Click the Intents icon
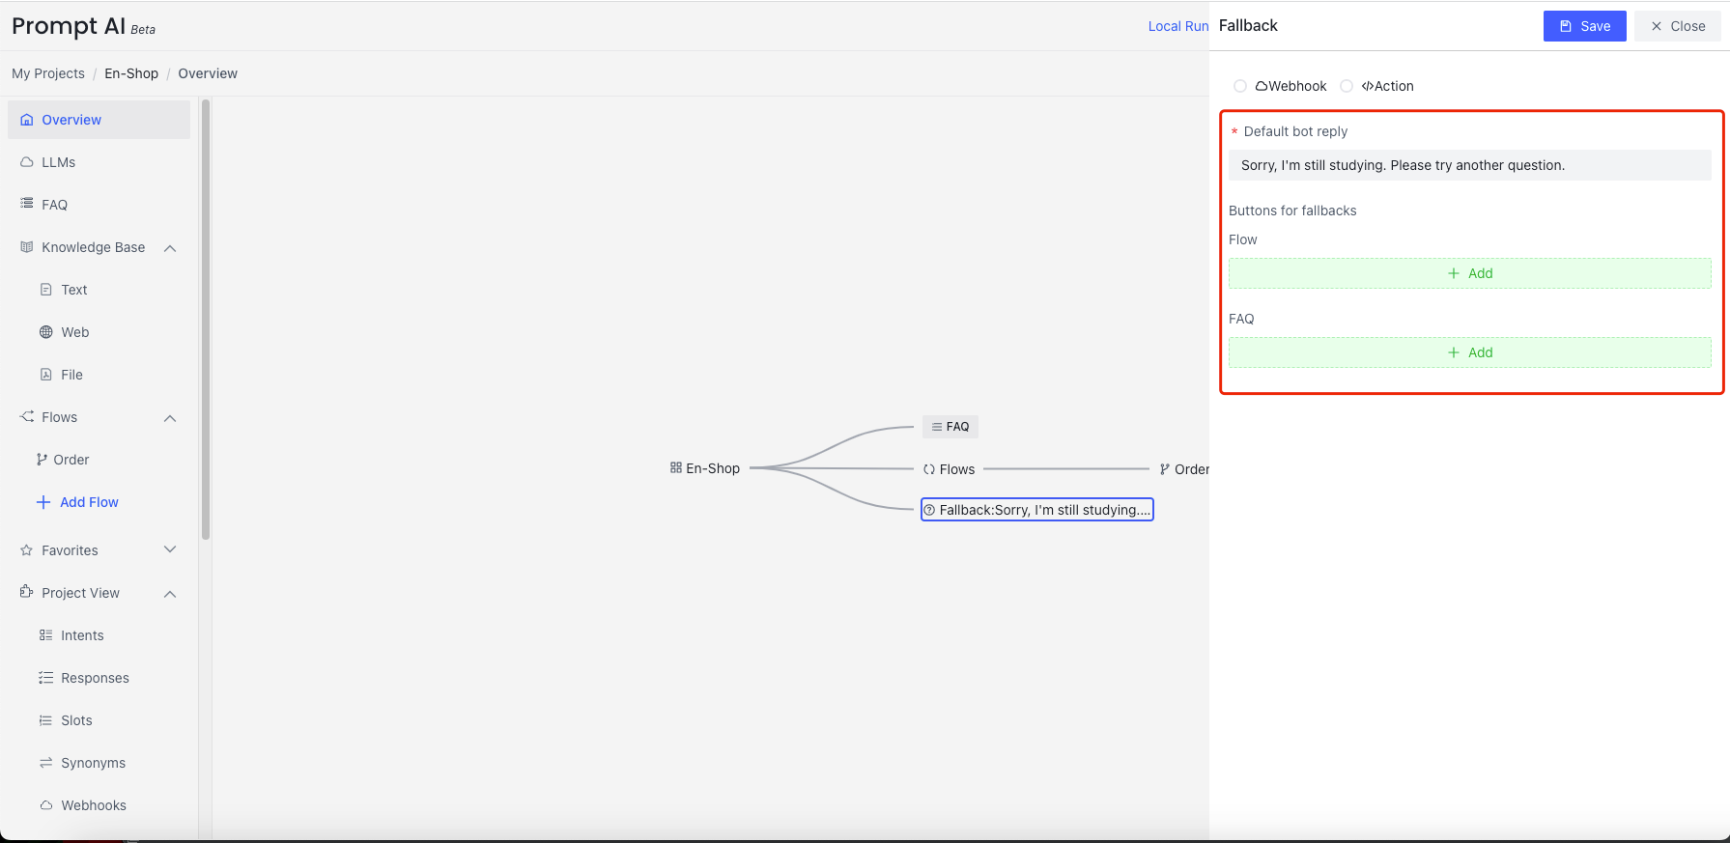1730x843 pixels. click(x=46, y=635)
